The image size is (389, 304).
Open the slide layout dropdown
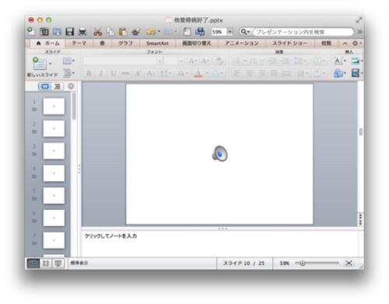[68, 61]
